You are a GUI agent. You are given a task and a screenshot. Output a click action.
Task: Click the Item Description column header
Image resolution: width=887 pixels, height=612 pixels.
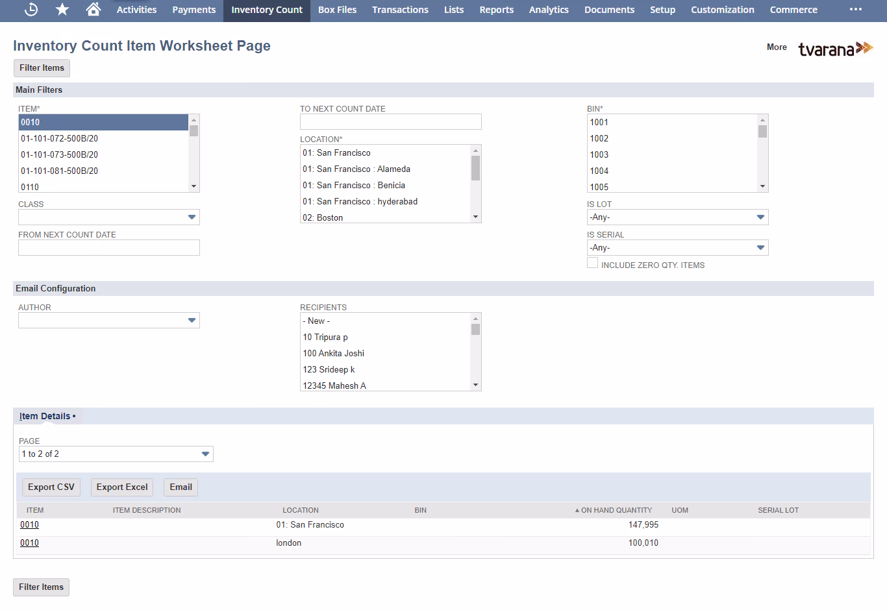coord(147,511)
